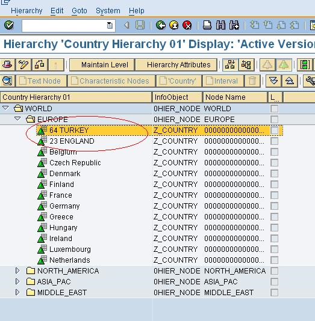315x321 pixels.
Task: Click the Characteristic Nodes button
Action: pos(111,81)
